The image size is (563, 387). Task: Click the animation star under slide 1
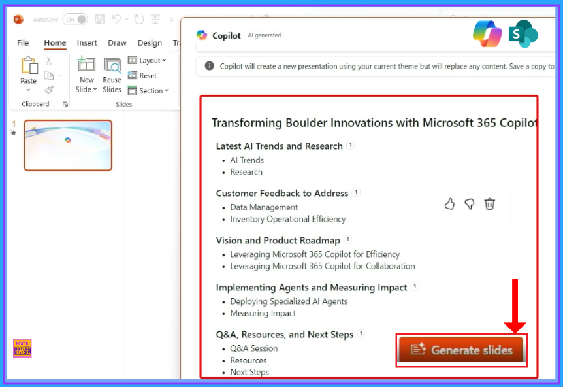click(x=14, y=133)
